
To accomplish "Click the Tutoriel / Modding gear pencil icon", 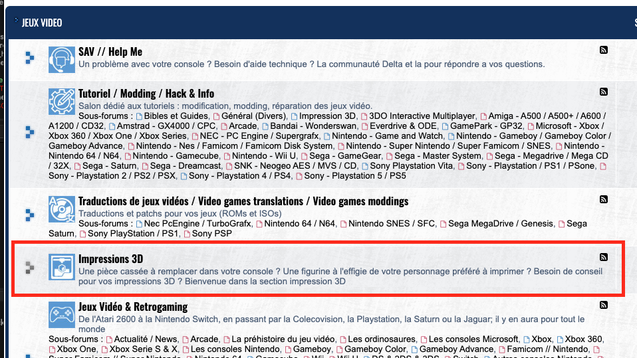I will [x=62, y=102].
